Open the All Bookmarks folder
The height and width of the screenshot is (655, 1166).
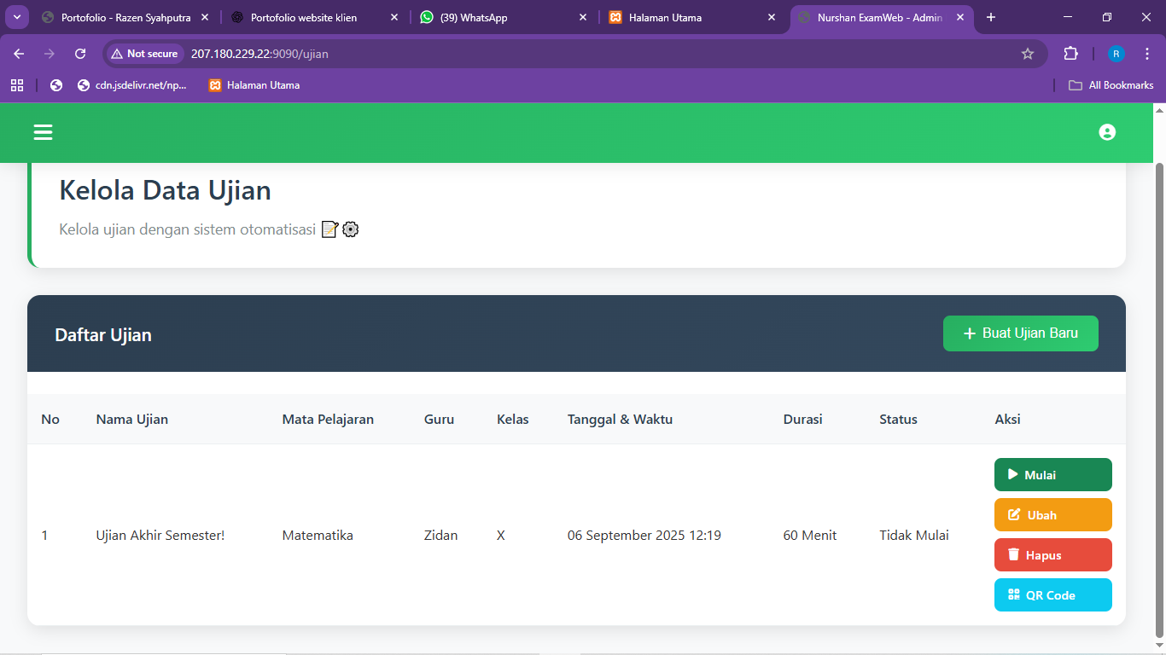pyautogui.click(x=1111, y=84)
